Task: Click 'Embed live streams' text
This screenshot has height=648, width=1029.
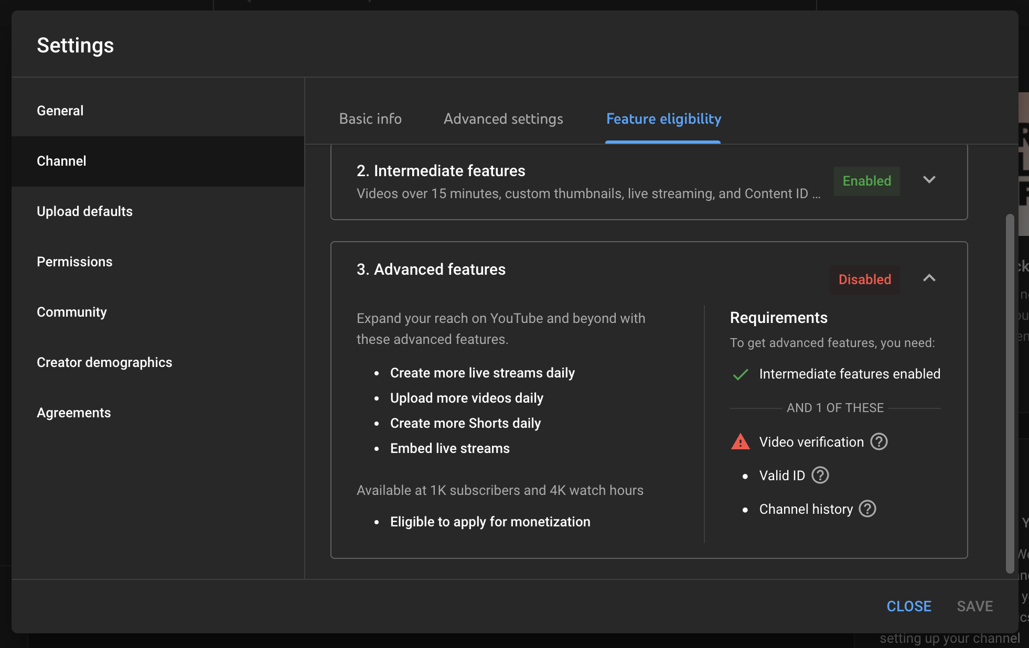Action: pyautogui.click(x=450, y=448)
